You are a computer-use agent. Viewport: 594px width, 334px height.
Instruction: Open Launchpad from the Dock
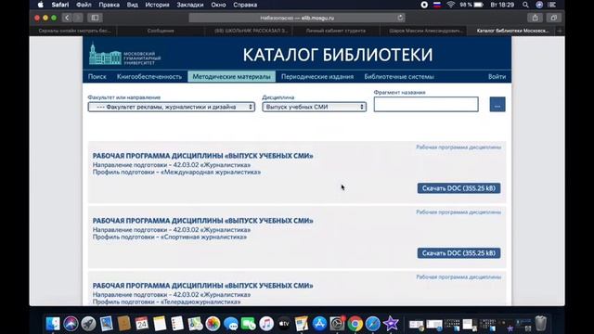(x=88, y=324)
